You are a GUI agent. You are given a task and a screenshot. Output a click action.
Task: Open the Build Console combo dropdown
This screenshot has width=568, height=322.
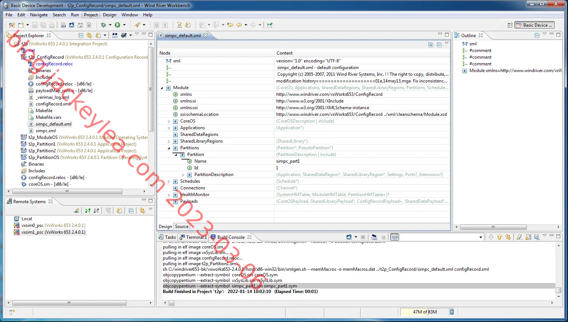(481, 237)
